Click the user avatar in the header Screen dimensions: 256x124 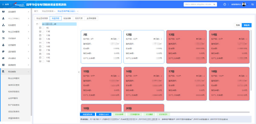coord(244,5)
